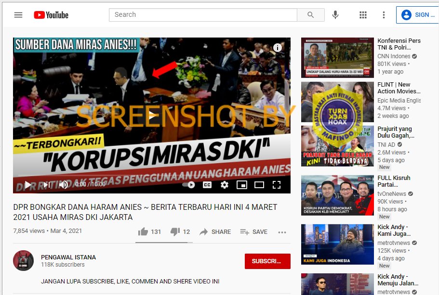Click the CNN Indonesia channel name
This screenshot has width=439, height=295.
394,56
